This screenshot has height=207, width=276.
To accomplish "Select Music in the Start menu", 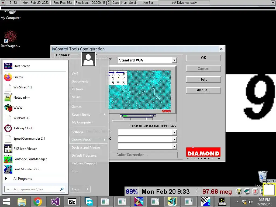I will 76,97.
